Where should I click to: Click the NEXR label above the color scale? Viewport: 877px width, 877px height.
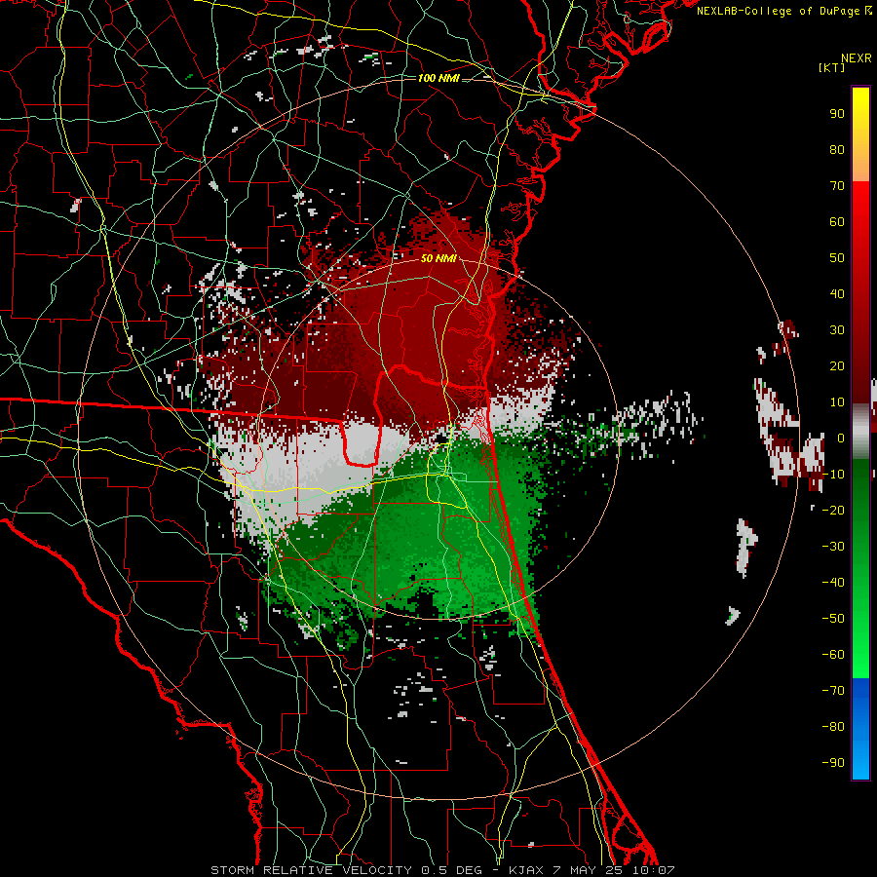[857, 58]
